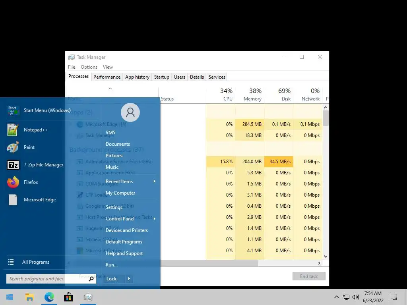Select the Processes tab
Screen dimensions: 407x305
pos(78,76)
